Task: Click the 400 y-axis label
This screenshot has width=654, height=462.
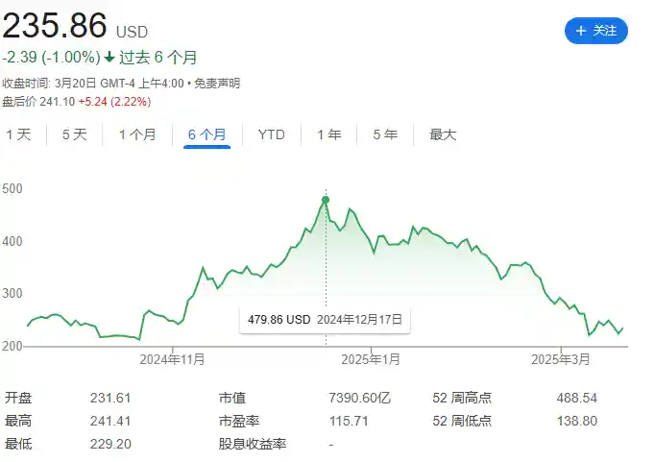Action: pos(12,241)
